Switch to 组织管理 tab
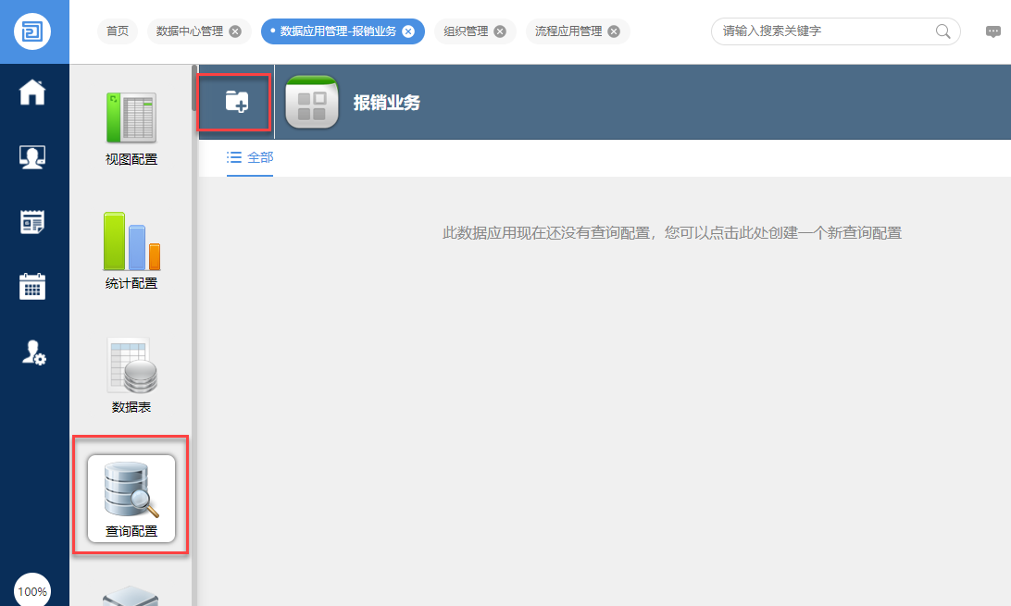The width and height of the screenshot is (1011, 606). click(465, 31)
